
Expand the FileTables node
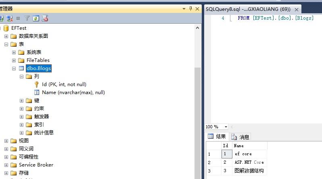point(14,60)
